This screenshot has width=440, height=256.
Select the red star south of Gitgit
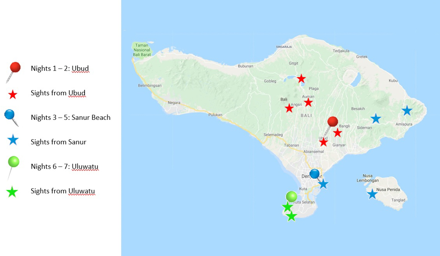301,79
